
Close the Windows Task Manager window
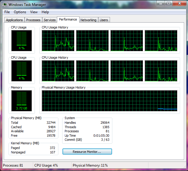pyautogui.click(x=179, y=4)
